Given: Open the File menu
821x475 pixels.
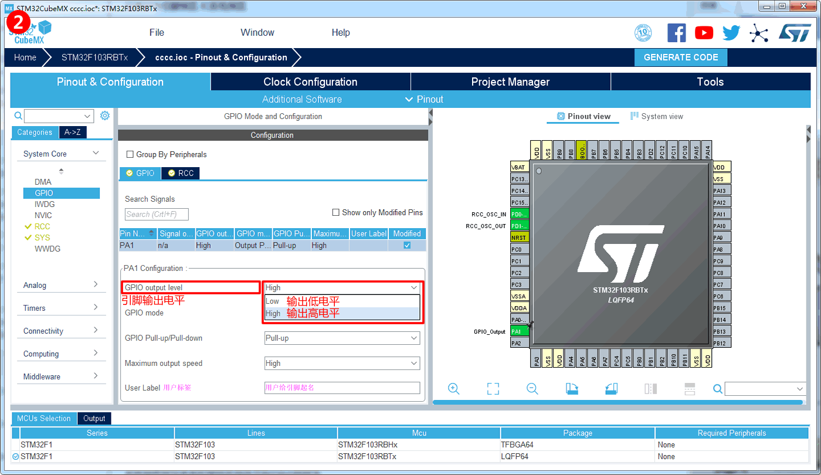Looking at the screenshot, I should click(157, 33).
